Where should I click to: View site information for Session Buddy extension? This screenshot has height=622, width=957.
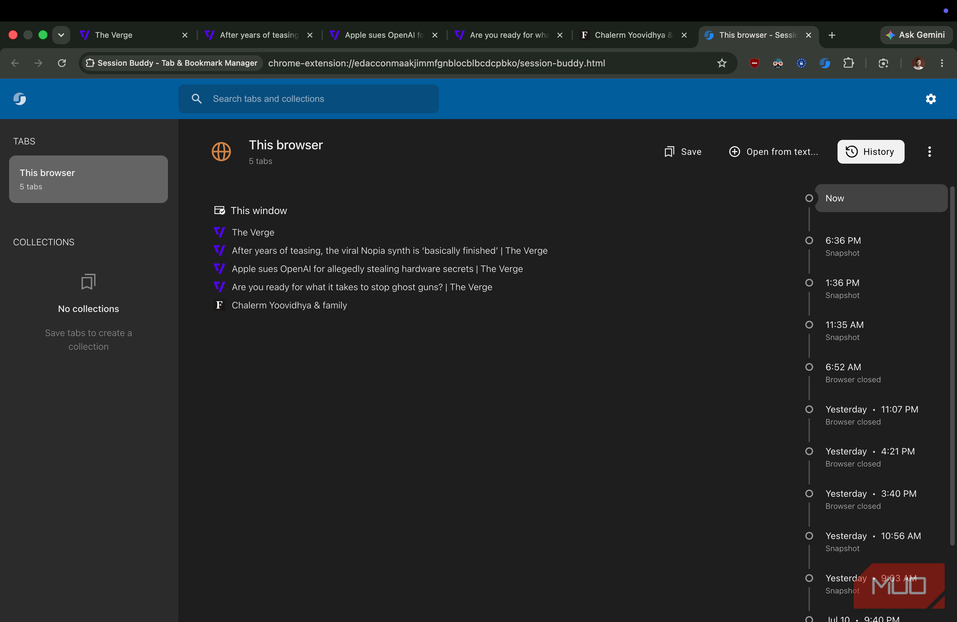tap(172, 63)
